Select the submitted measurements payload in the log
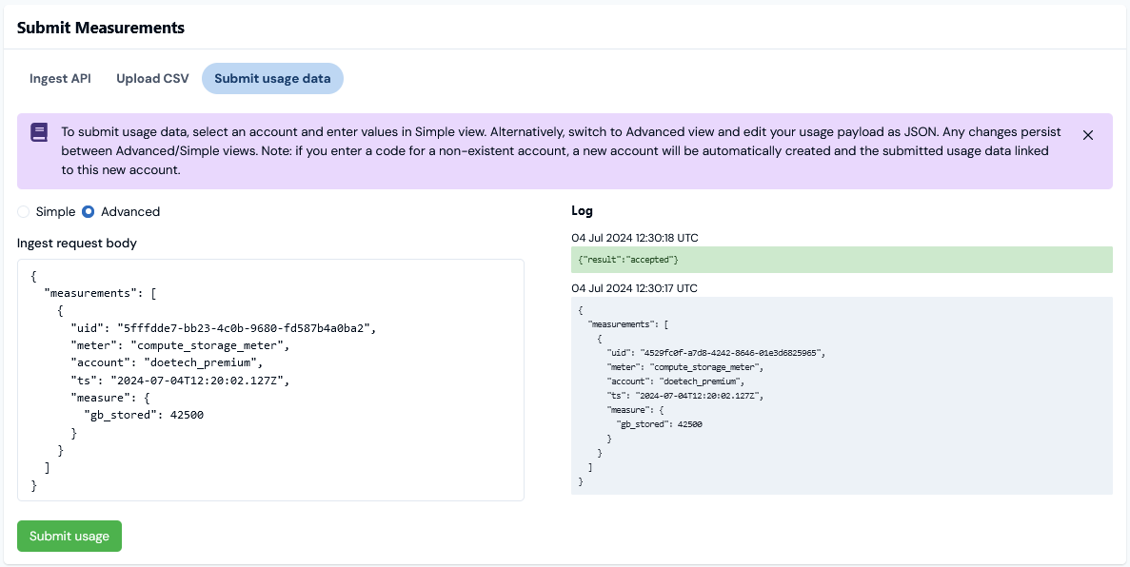Screen dimensions: 1130x567 [x=842, y=395]
